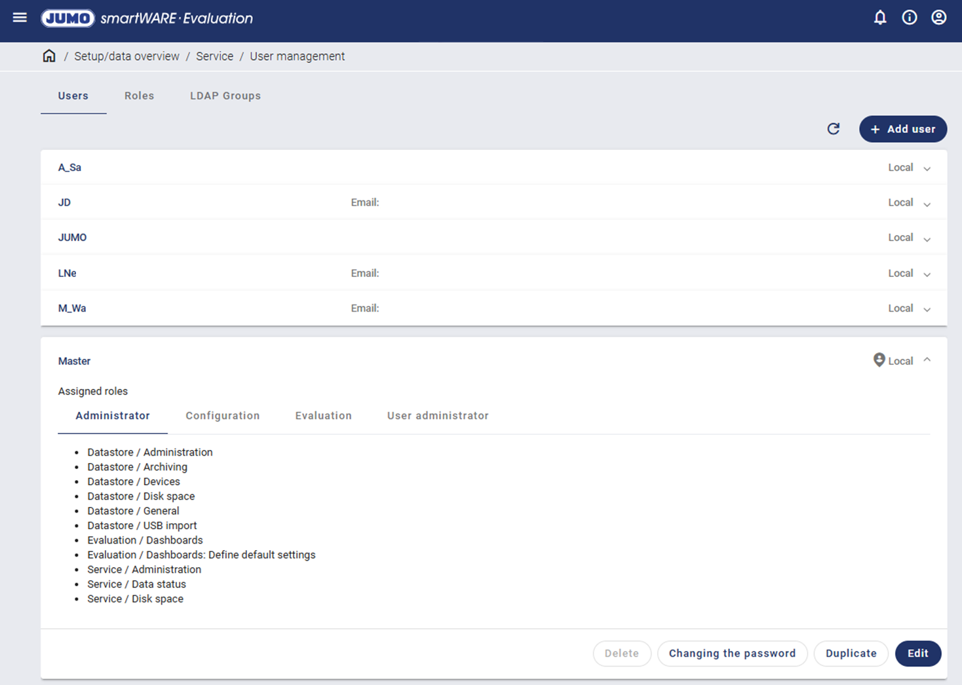Collapse the Master user panel
This screenshot has width=962, height=685.
point(927,360)
